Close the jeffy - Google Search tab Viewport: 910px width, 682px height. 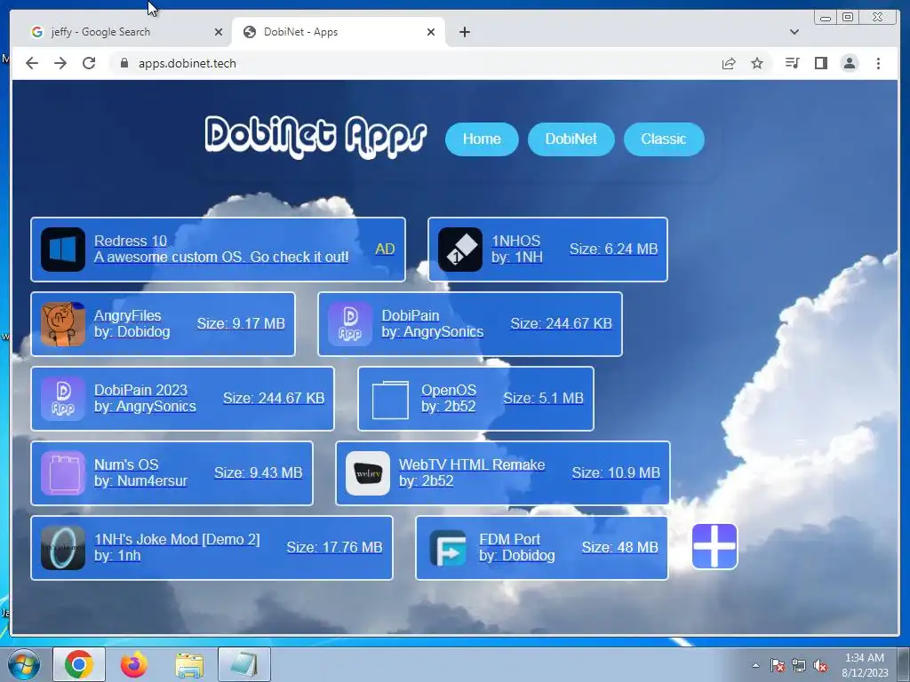click(219, 32)
